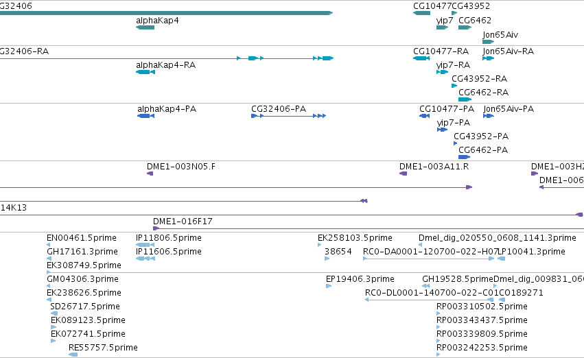Click the LP10041.3prime EST label
584x358 pixels.
[x=531, y=252]
